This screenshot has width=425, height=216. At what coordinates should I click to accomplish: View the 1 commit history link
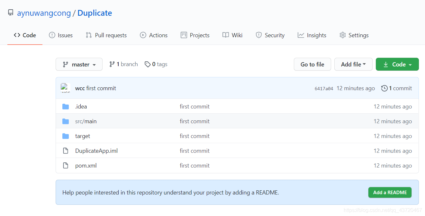pyautogui.click(x=396, y=88)
